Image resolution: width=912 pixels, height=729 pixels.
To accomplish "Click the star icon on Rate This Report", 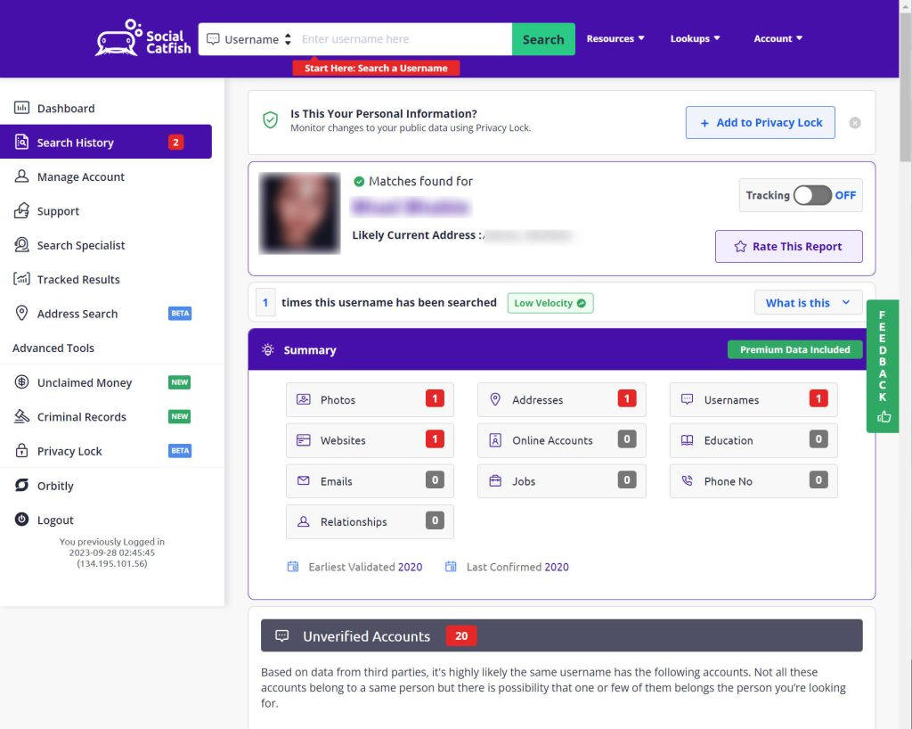I will pyautogui.click(x=740, y=247).
